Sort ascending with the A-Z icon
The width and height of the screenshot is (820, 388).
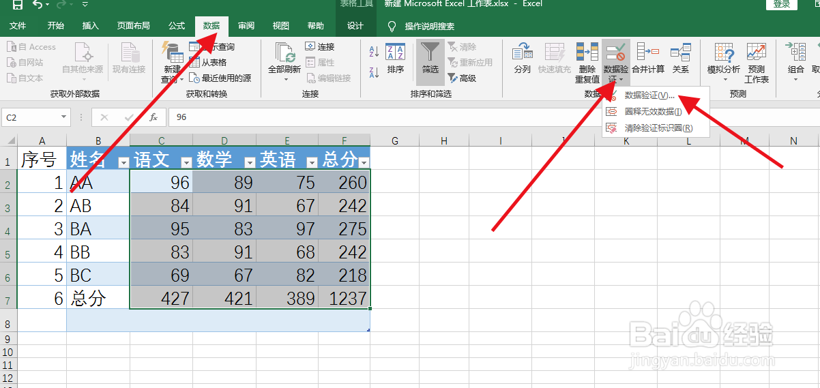374,52
